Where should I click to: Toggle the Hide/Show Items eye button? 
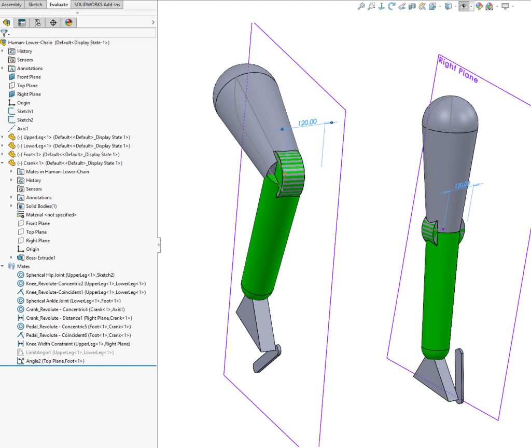tap(464, 6)
